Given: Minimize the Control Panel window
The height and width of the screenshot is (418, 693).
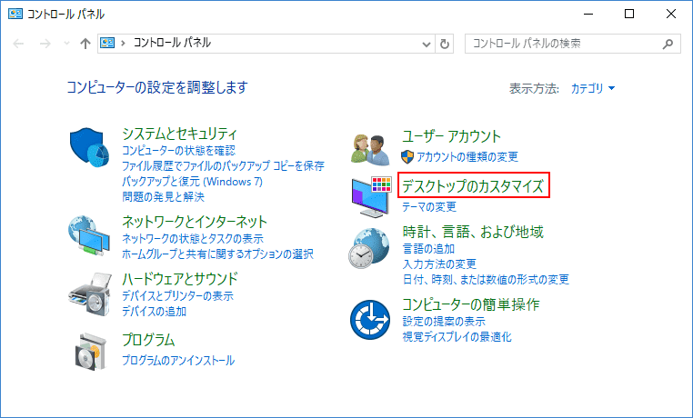Looking at the screenshot, I should coord(588,14).
